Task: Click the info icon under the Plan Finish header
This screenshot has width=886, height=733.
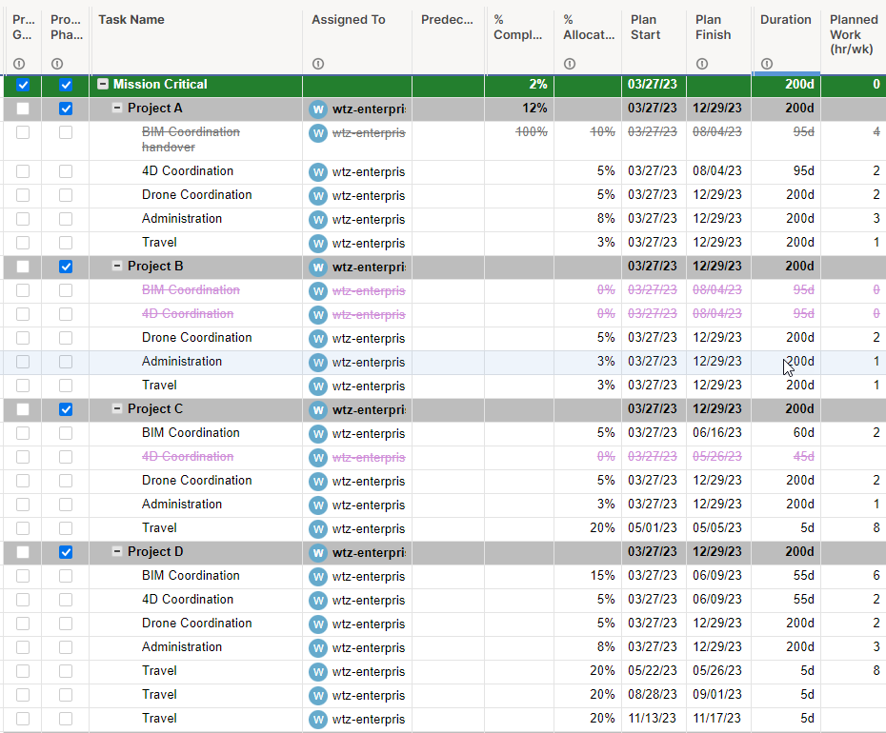Action: 702,64
